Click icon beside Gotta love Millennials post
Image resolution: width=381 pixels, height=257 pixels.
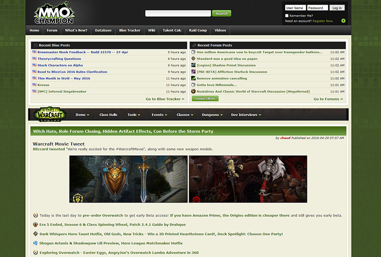[x=194, y=85]
